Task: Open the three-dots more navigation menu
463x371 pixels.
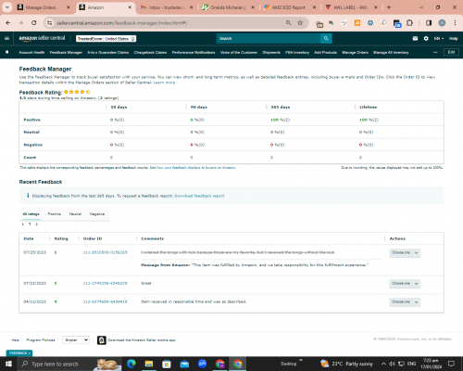Action: [x=435, y=52]
